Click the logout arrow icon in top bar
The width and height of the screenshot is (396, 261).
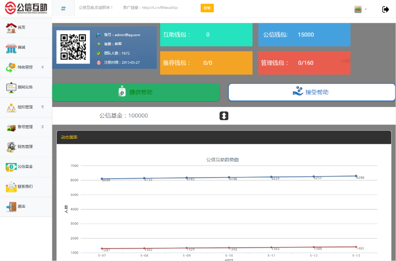pos(385,9)
